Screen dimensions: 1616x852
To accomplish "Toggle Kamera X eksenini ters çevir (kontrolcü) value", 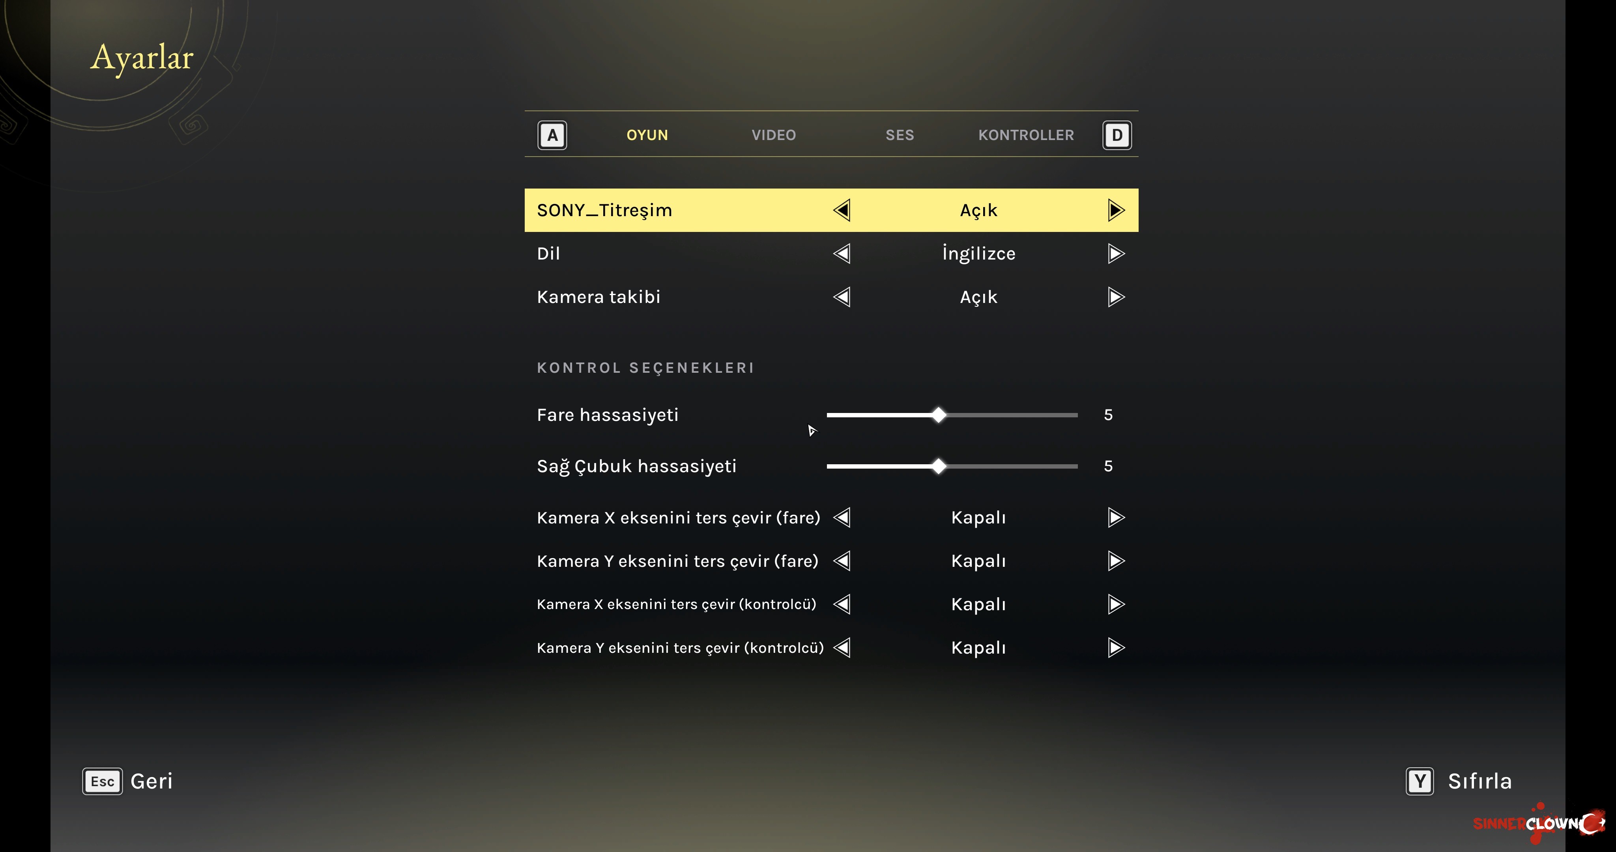I will pyautogui.click(x=978, y=604).
